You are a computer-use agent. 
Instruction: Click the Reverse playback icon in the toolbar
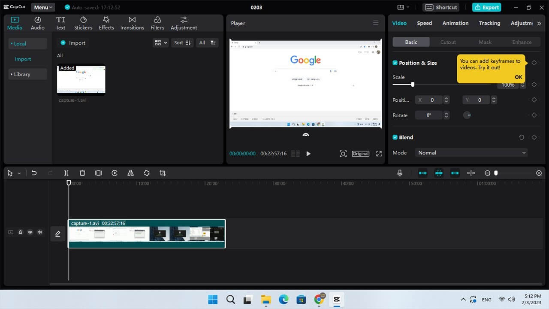click(x=115, y=173)
